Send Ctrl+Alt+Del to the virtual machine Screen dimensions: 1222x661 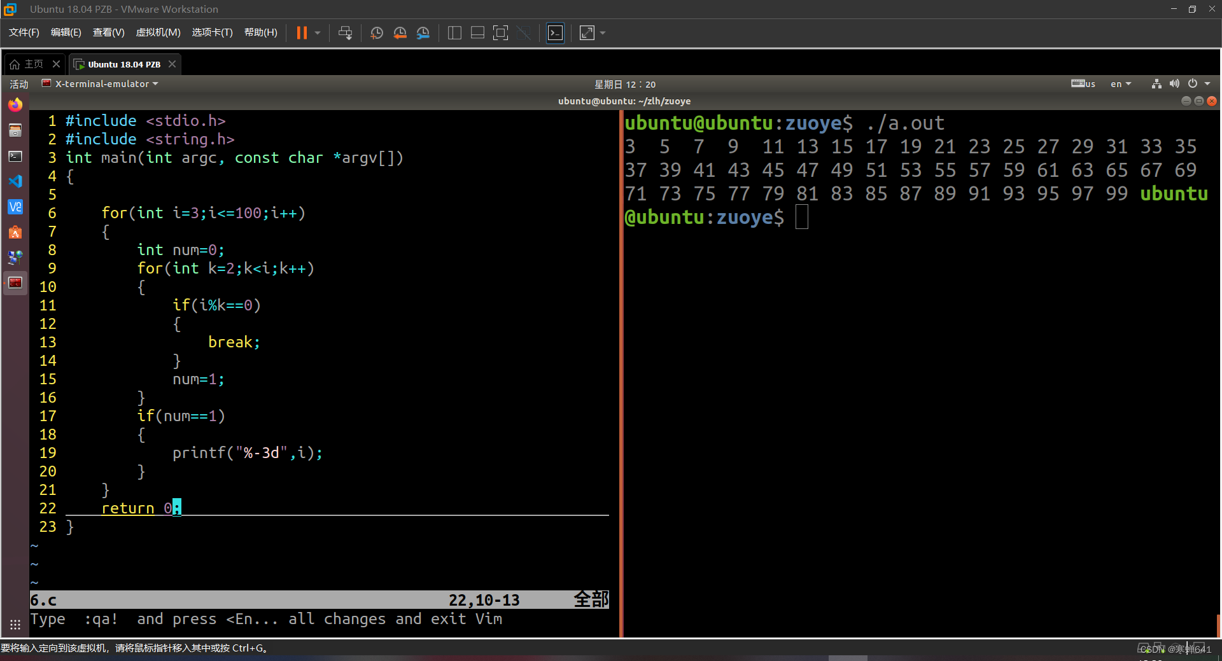tap(346, 33)
